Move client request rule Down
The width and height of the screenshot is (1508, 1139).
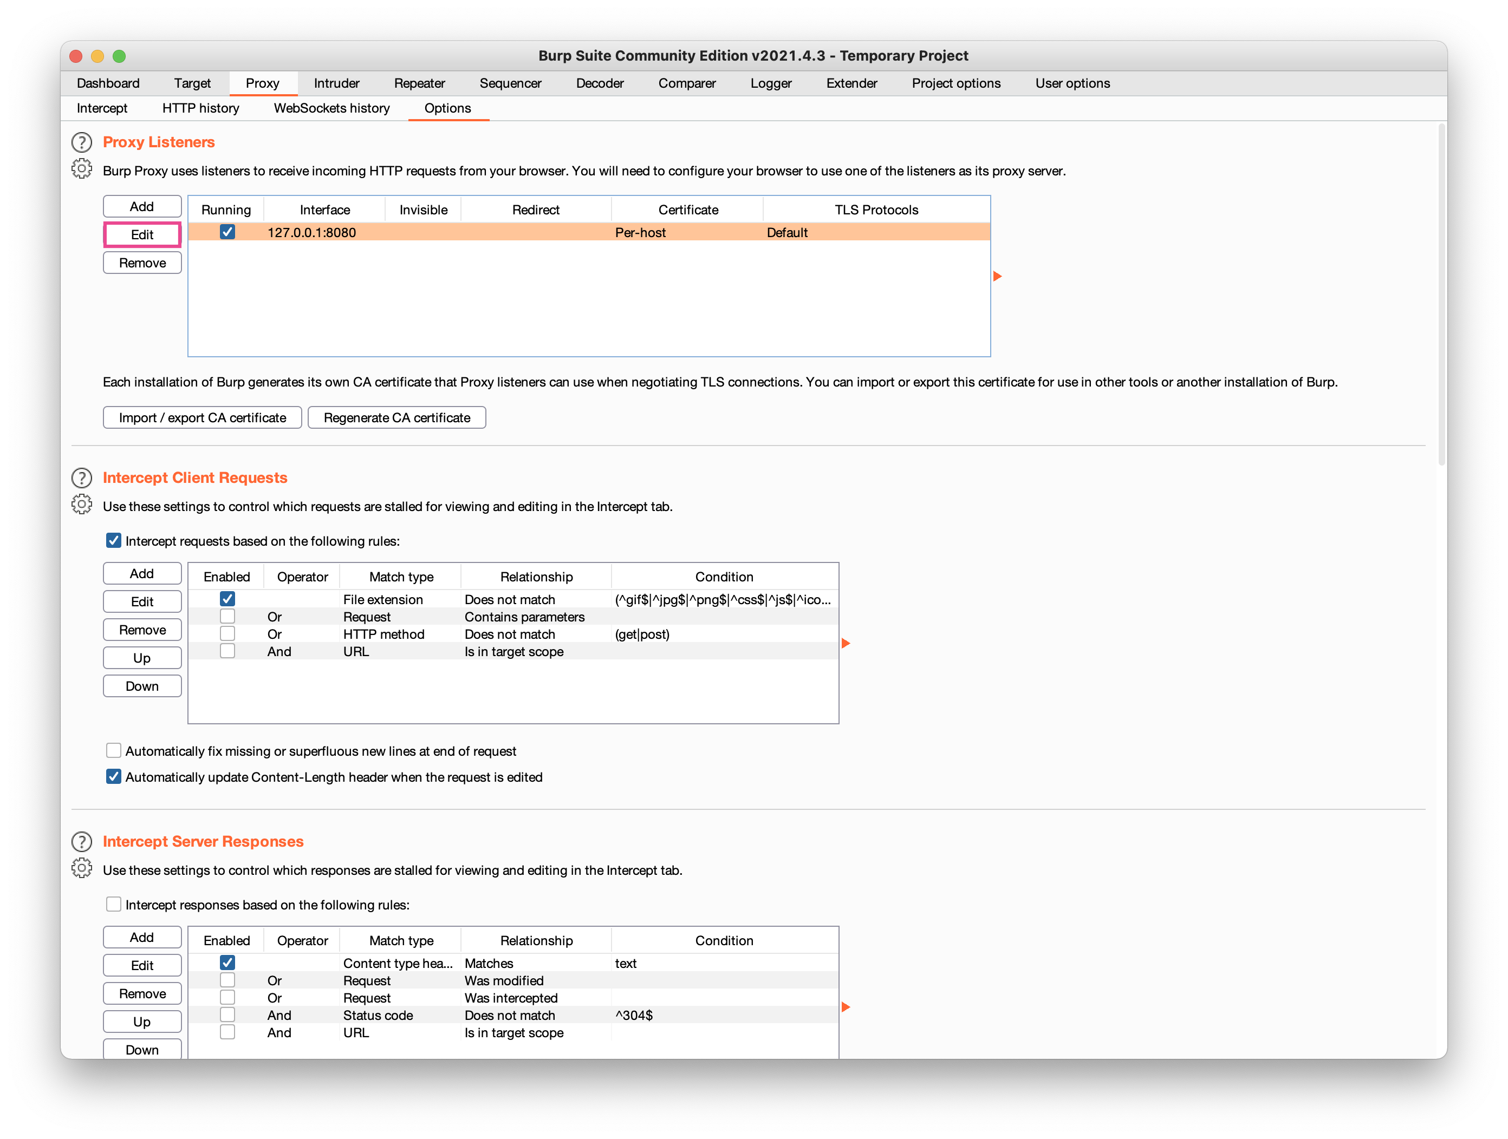(142, 686)
